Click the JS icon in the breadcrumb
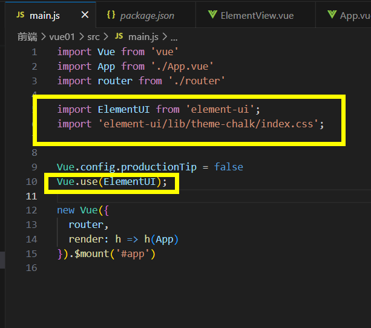The height and width of the screenshot is (328, 371). click(118, 36)
